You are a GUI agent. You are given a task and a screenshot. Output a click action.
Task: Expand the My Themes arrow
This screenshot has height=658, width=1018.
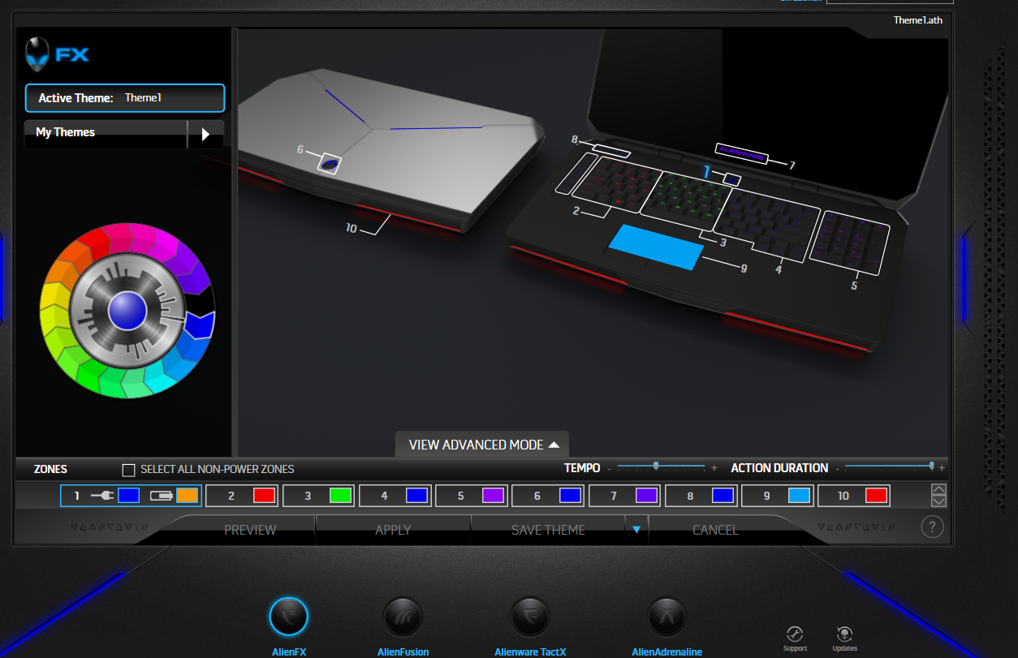(205, 134)
